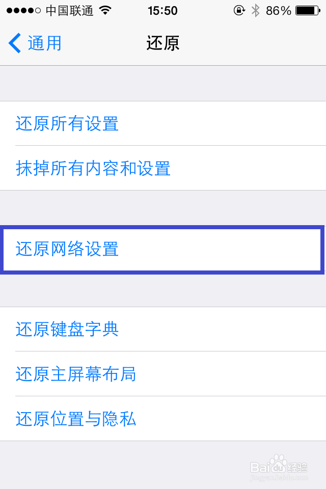Tap the highlighted blue selection box
The height and width of the screenshot is (489, 326).
click(x=163, y=250)
